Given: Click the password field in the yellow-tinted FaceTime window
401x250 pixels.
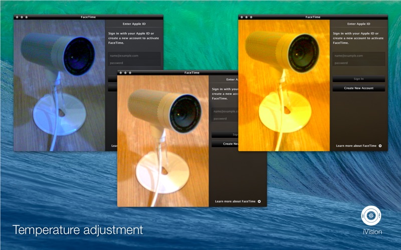Looking at the screenshot, I should click(358, 63).
